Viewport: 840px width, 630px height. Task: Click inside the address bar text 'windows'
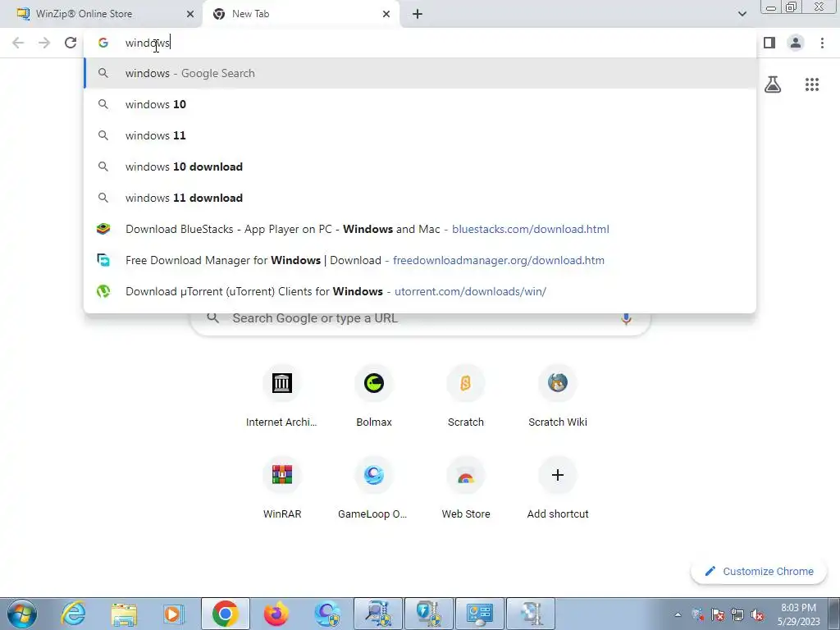(x=148, y=43)
